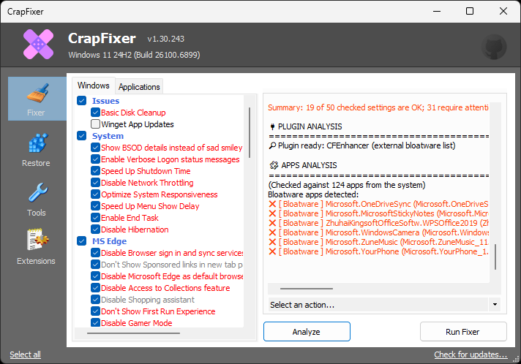Screen dimensions: 521x364
Task: Open the Restore section icon
Action: tap(37, 143)
